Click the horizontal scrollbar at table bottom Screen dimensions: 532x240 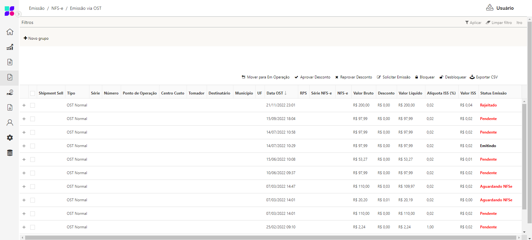(271, 237)
